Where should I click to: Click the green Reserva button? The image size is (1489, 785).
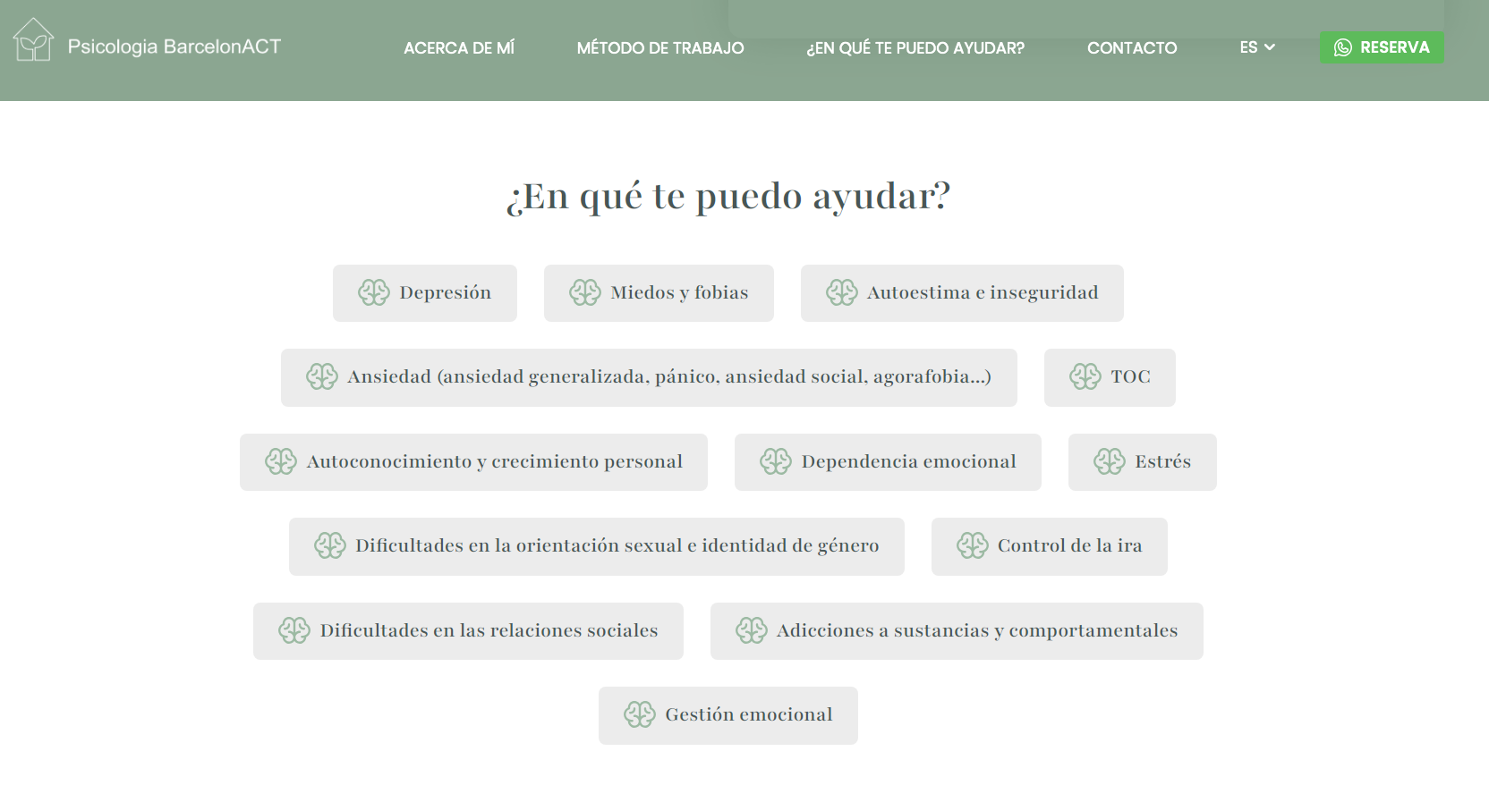(1382, 47)
